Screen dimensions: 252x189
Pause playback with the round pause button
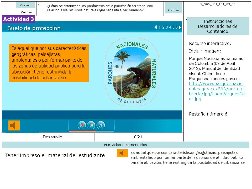[x=91, y=125]
